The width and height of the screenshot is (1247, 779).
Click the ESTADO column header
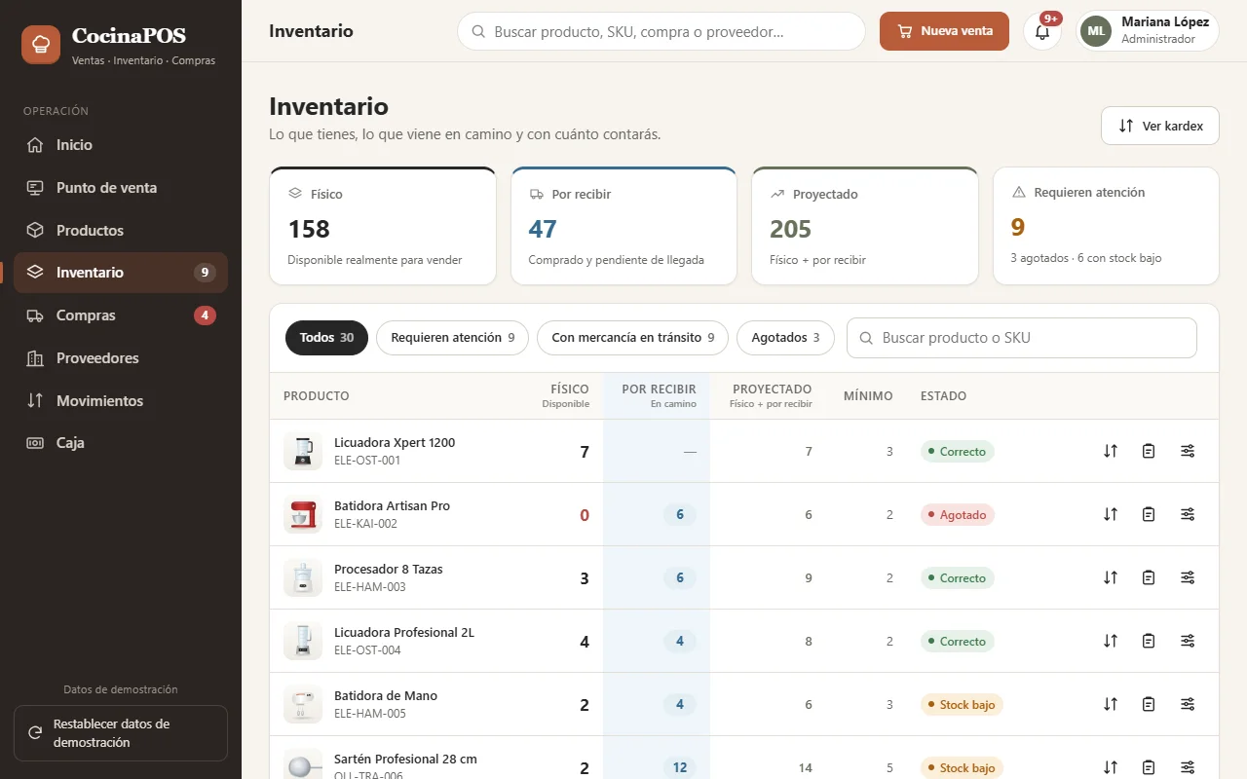click(x=943, y=396)
